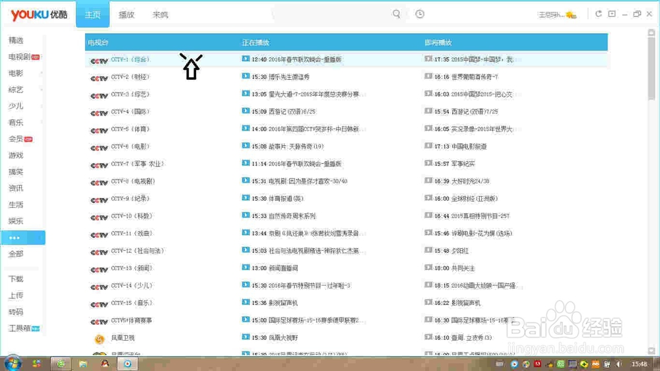660x371 pixels.
Task: Select 全部 in the sidebar
Action: point(16,254)
